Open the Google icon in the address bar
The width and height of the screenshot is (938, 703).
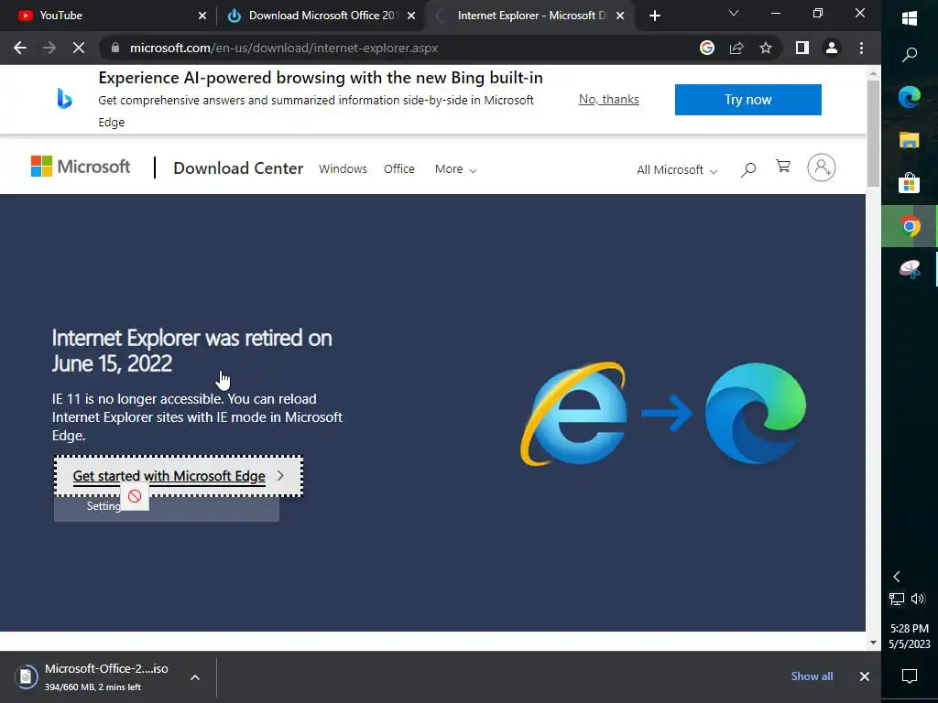pos(707,48)
